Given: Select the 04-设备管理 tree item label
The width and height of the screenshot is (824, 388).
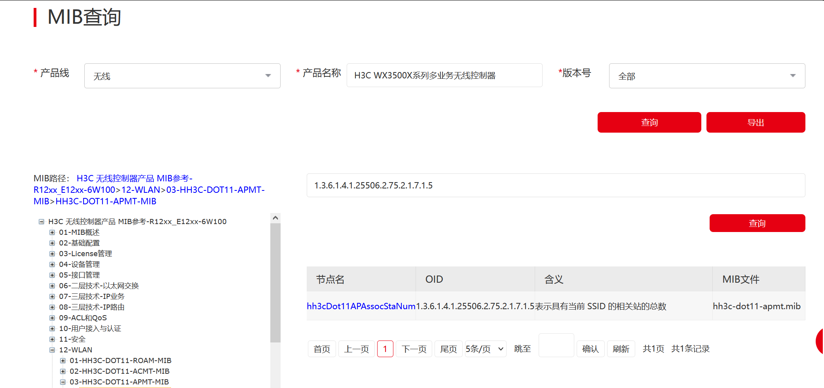Looking at the screenshot, I should pos(79,264).
